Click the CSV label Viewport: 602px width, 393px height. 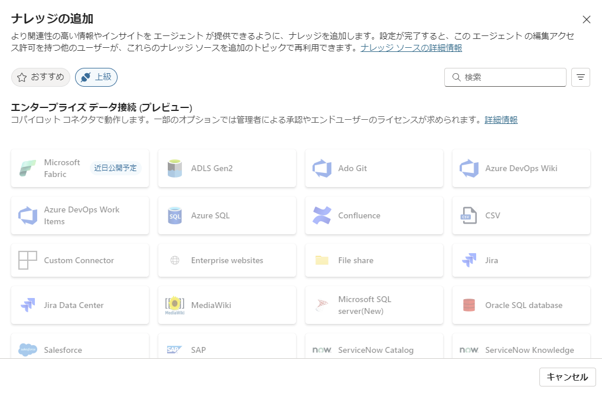click(493, 215)
